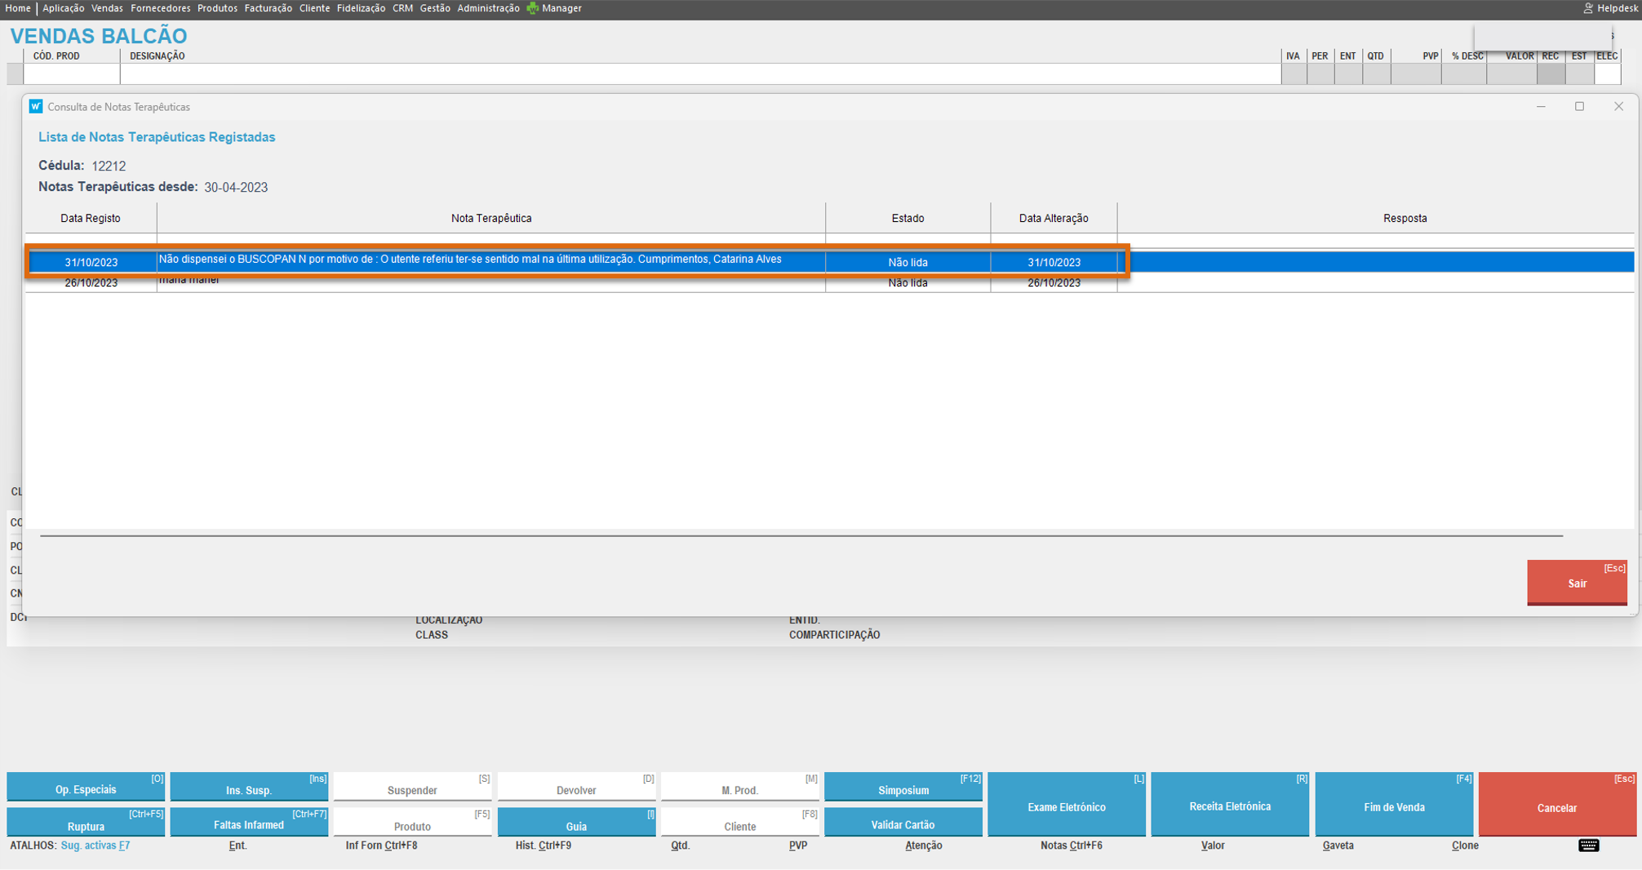Click the Helpdesk user icon
This screenshot has height=870, width=1642.
point(1588,8)
